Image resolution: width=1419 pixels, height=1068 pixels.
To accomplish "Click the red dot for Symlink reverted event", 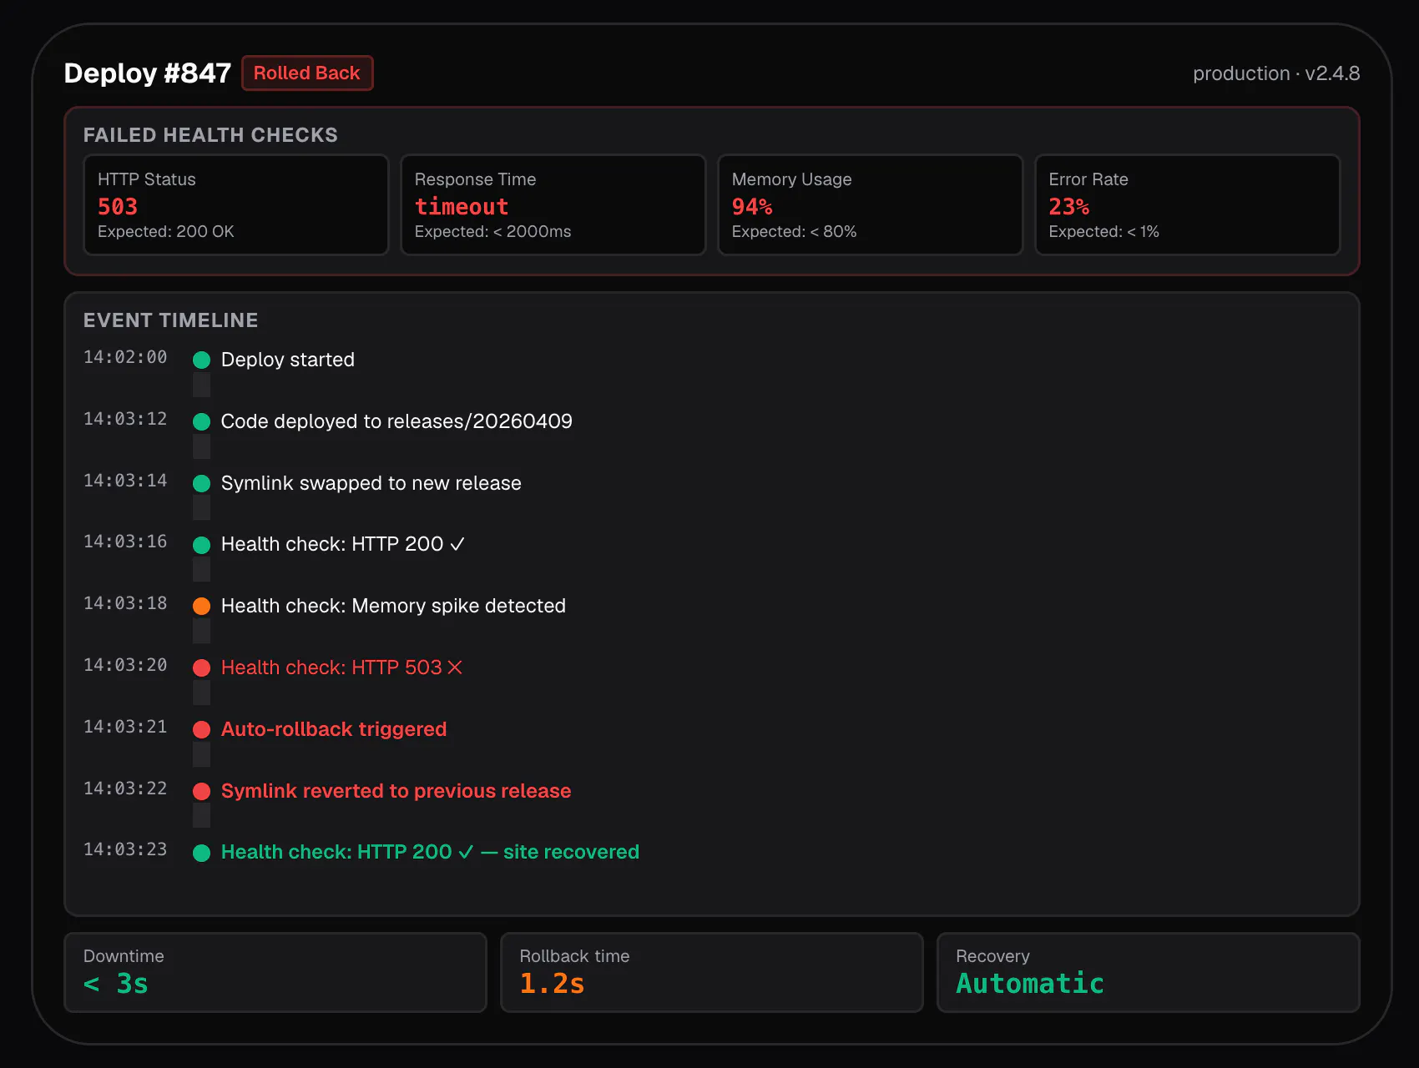I will point(201,791).
